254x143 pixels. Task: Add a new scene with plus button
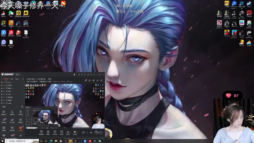point(23,79)
